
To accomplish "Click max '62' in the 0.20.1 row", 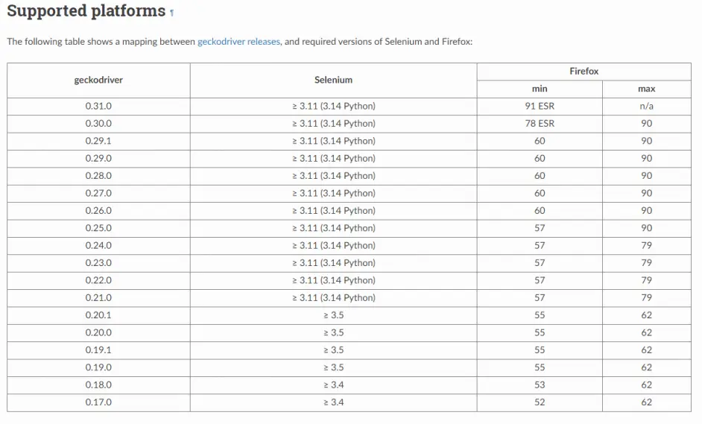I will point(647,316).
